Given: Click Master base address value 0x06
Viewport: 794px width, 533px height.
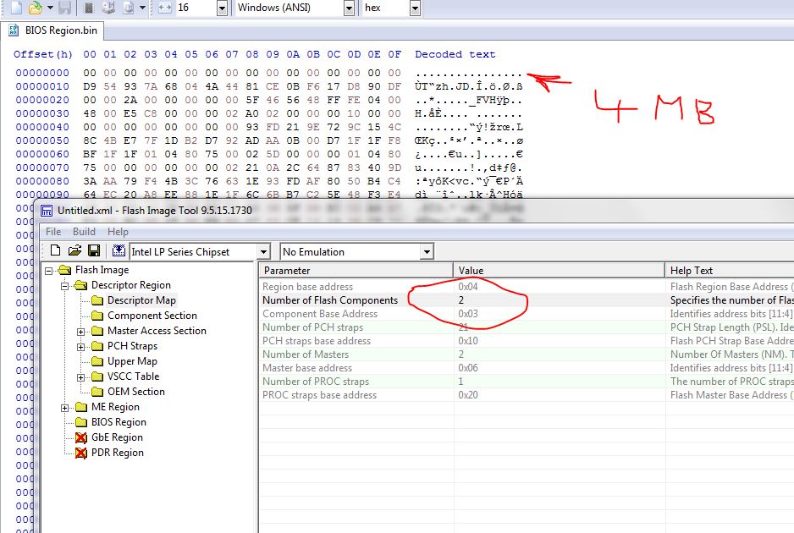Looking at the screenshot, I should pyautogui.click(x=468, y=368).
